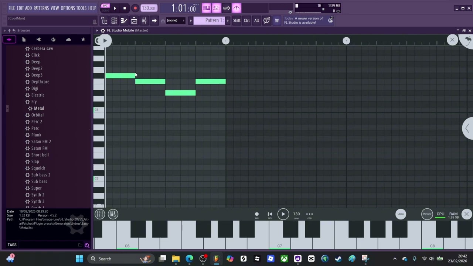Open the EDIT menu
The width and height of the screenshot is (473, 266).
click(x=20, y=8)
